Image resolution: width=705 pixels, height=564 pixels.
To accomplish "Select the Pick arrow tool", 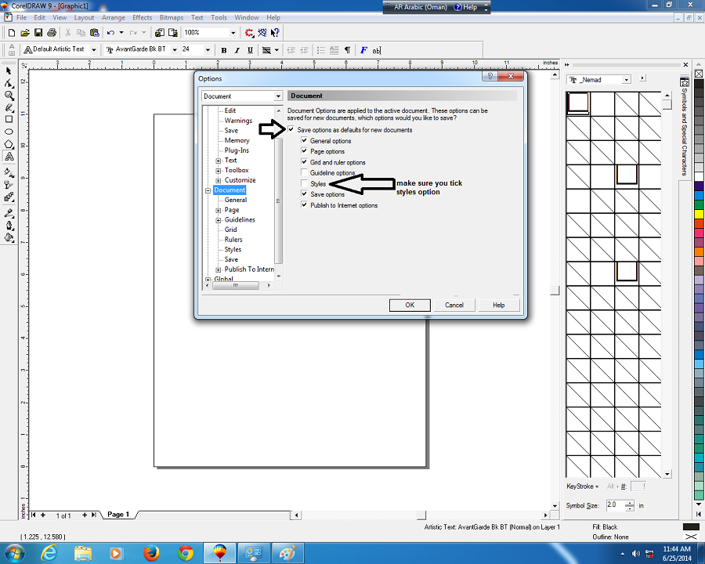I will click(x=9, y=71).
